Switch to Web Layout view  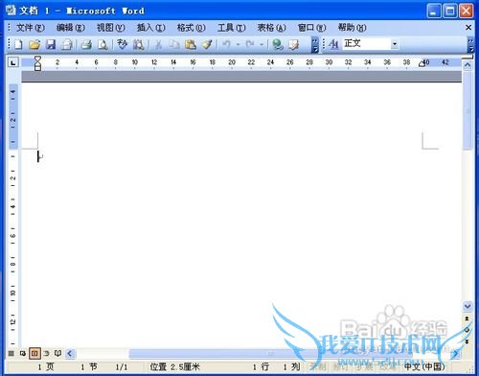pyautogui.click(x=23, y=353)
